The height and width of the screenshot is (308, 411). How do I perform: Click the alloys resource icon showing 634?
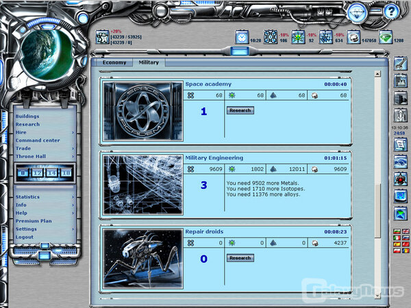pyautogui.click(x=326, y=37)
